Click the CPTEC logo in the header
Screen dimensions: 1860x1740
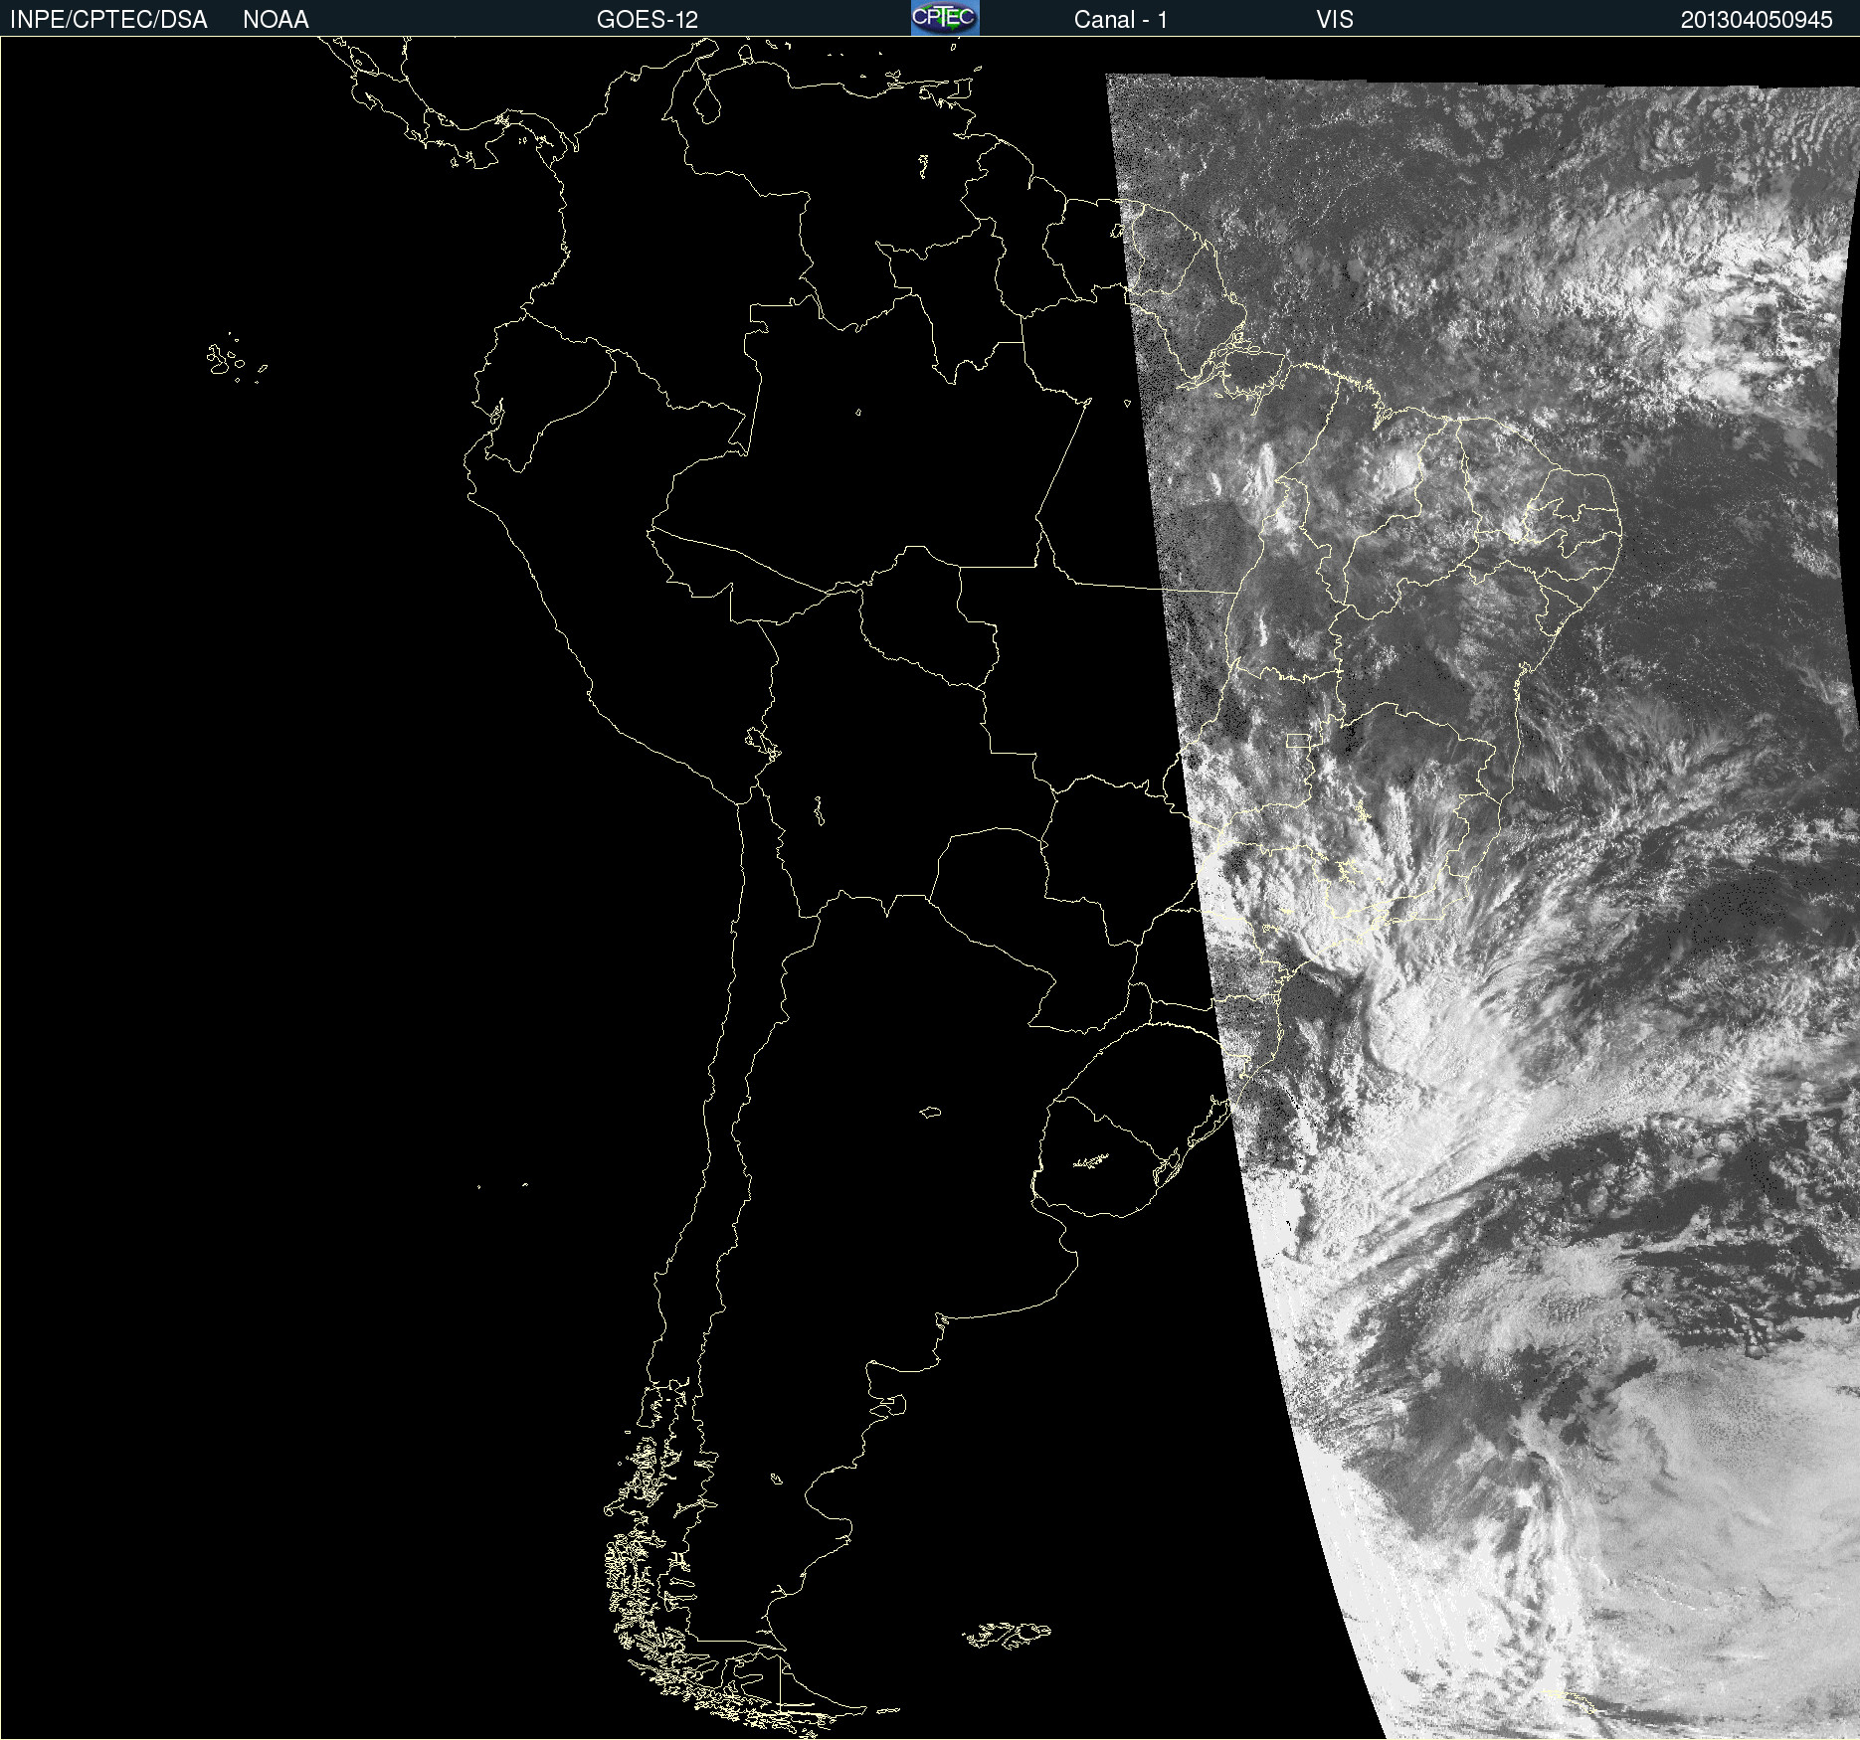[x=945, y=18]
